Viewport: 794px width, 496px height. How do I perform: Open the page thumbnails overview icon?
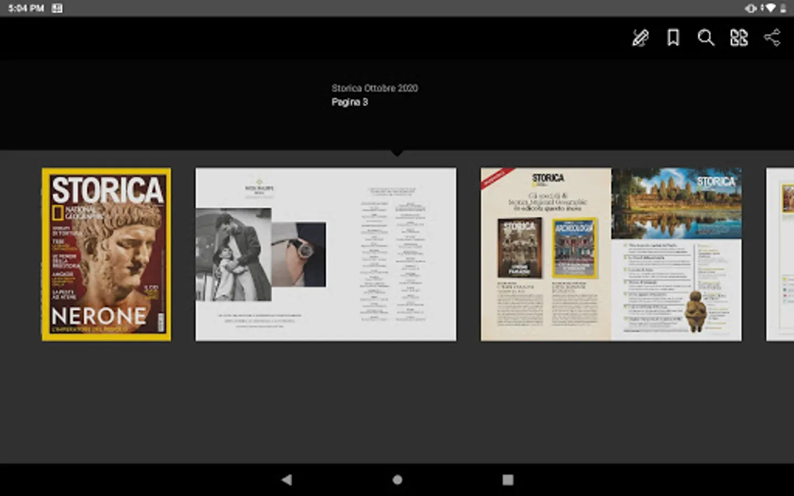click(x=739, y=38)
